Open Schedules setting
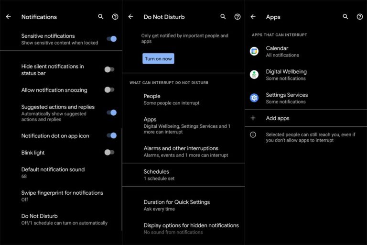The image size is (367, 245). point(183,175)
